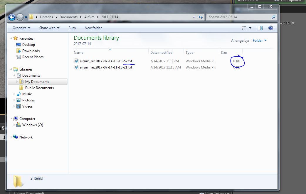Select Computer in the navigation pane
The image size is (306, 194).
pyautogui.click(x=27, y=119)
